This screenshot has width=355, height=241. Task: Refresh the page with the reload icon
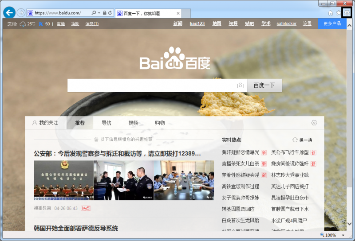pyautogui.click(x=110, y=13)
